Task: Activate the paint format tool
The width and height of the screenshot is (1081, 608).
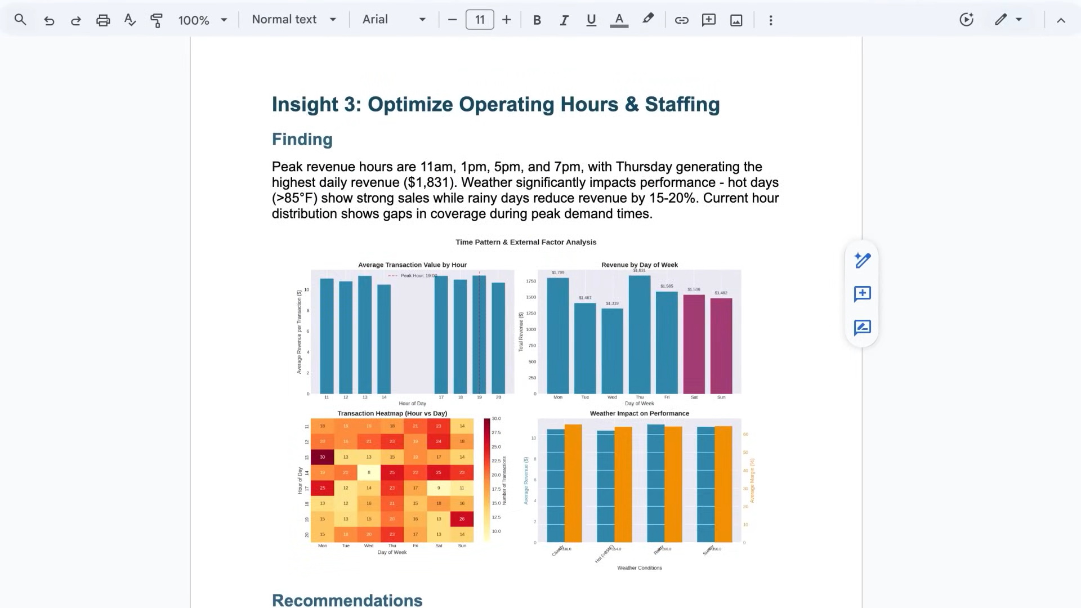Action: (157, 20)
